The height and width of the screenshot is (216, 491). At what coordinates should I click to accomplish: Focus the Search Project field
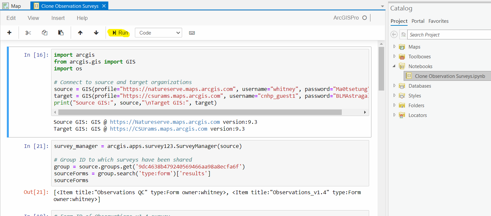pyautogui.click(x=449, y=35)
